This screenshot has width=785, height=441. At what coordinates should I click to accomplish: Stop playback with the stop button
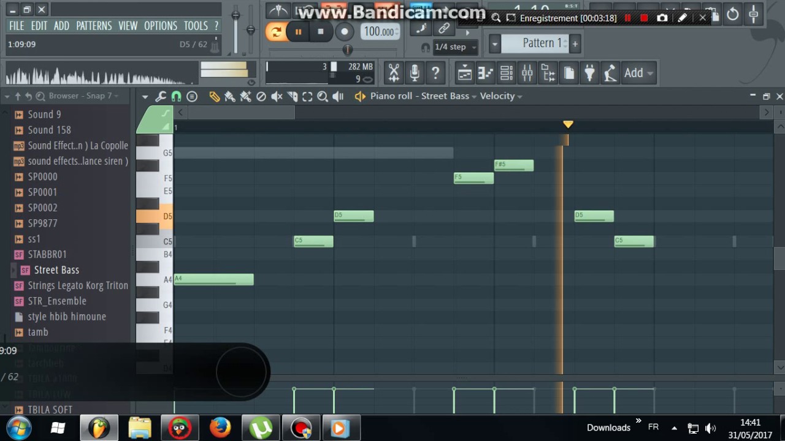pyautogui.click(x=320, y=32)
